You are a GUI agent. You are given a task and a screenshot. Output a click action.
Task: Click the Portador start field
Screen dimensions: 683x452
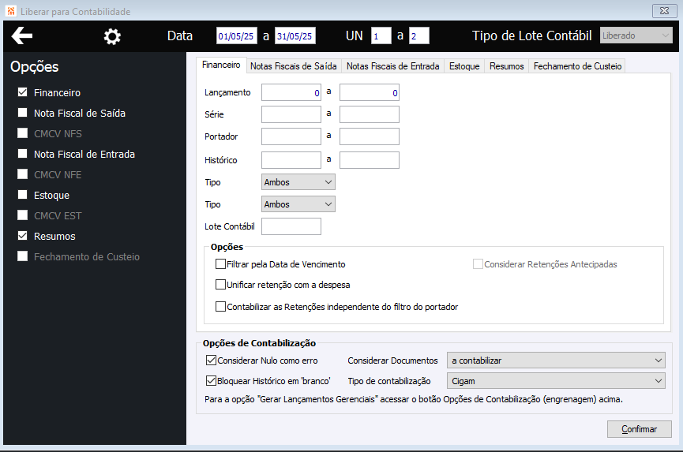coord(291,136)
